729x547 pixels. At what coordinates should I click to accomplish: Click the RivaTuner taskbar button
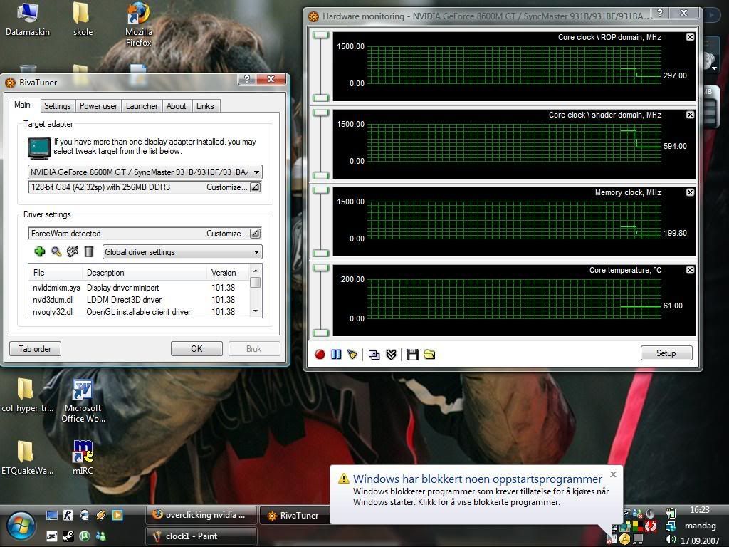[x=295, y=516]
